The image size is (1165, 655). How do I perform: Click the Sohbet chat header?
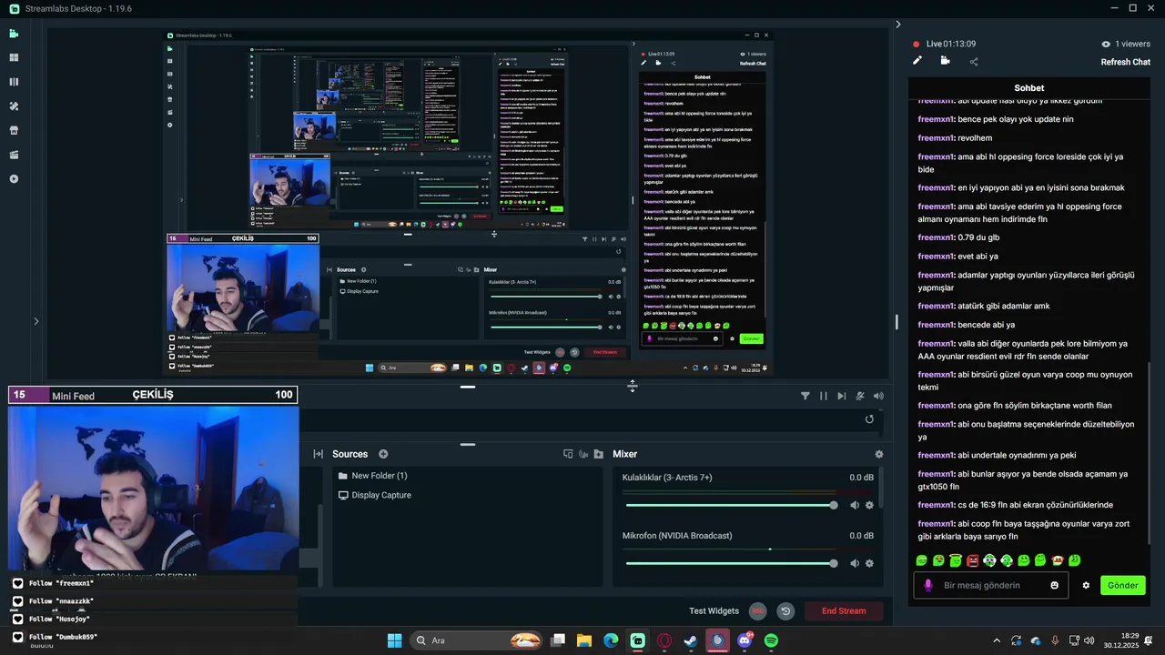(1029, 88)
